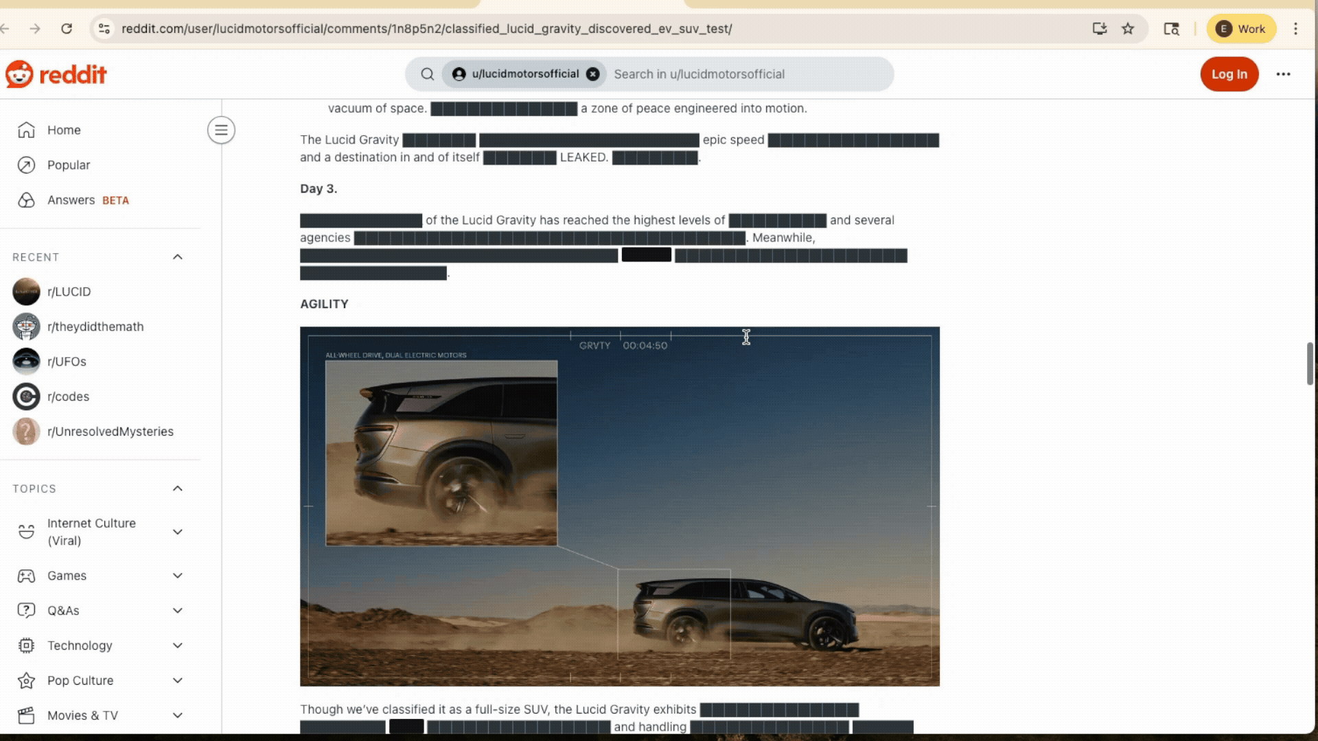Expand the Games topic
Viewport: 1318px width, 741px height.
177,576
